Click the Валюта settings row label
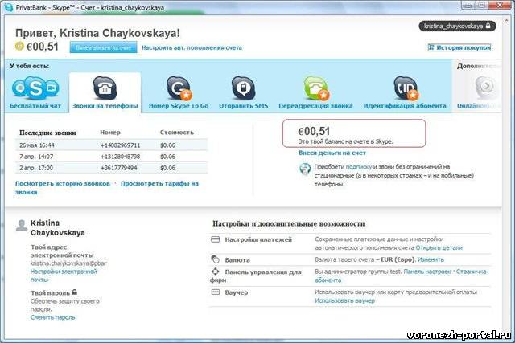 pyautogui.click(x=237, y=260)
